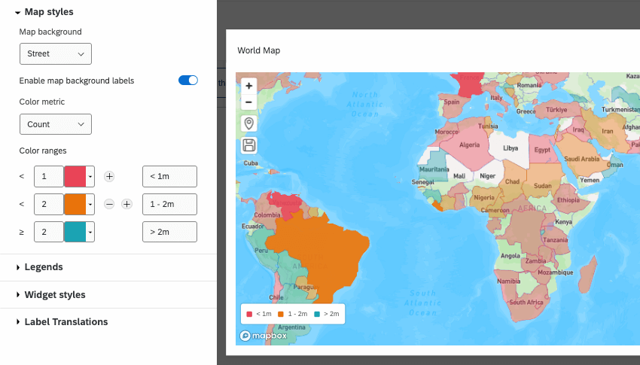Click the Colombia label
The height and width of the screenshot is (365, 640).
tap(267, 215)
